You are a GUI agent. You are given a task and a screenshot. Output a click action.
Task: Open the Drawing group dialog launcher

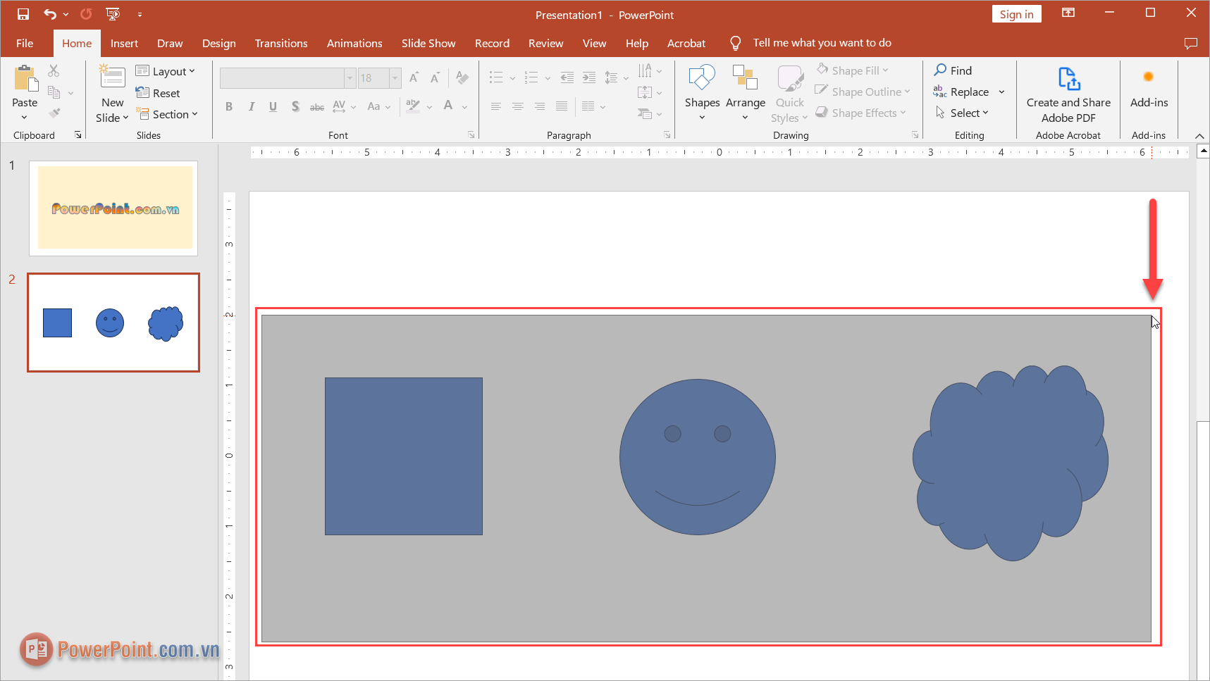[x=915, y=135]
